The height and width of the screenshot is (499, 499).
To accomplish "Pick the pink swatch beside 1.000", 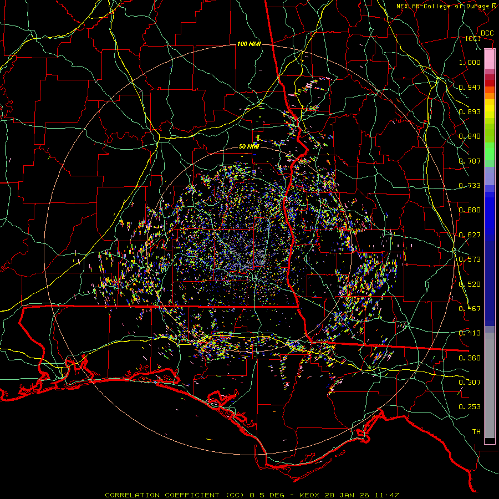I will (490, 59).
